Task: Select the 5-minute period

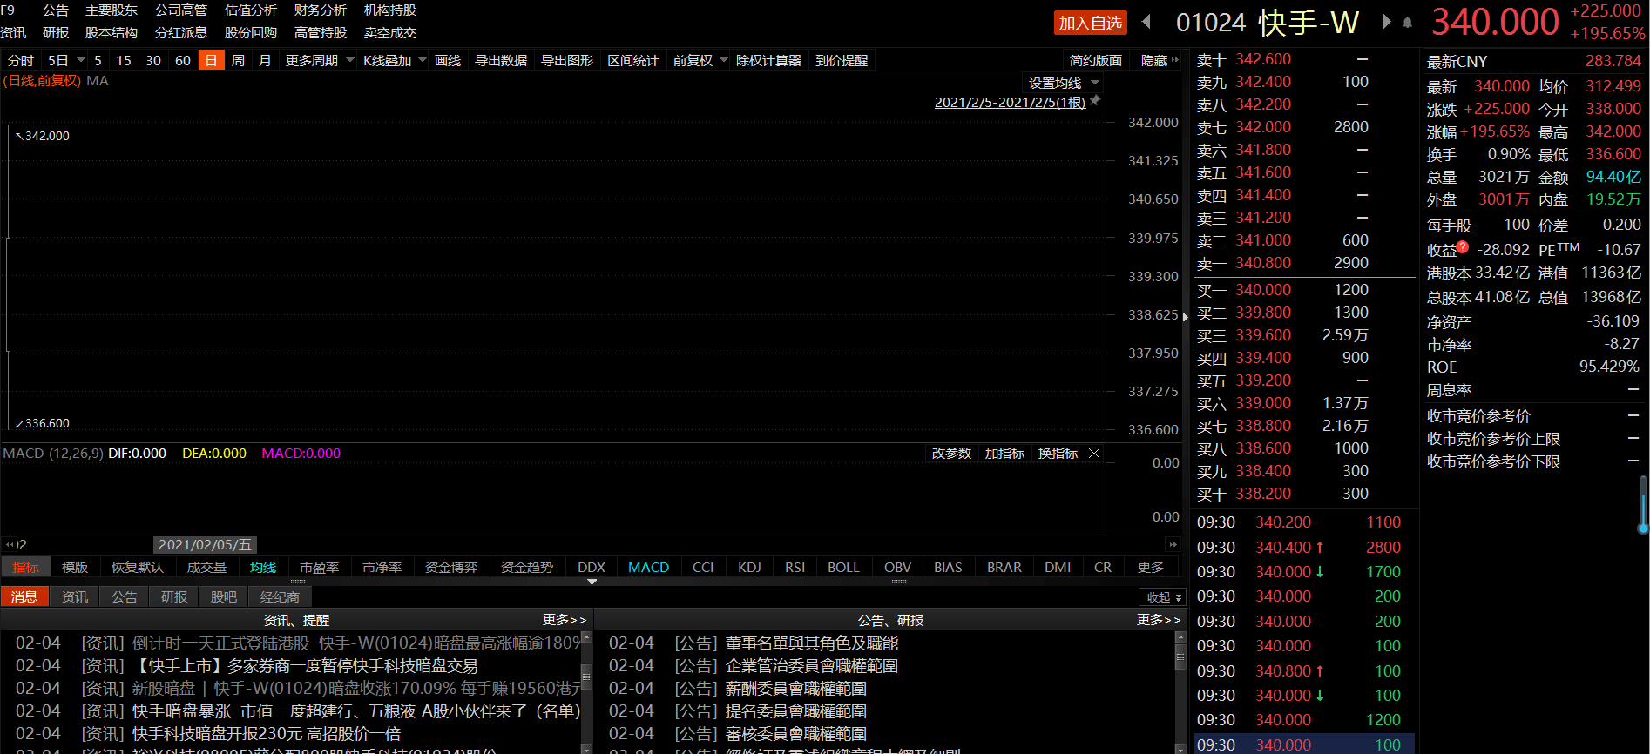Action: point(98,60)
